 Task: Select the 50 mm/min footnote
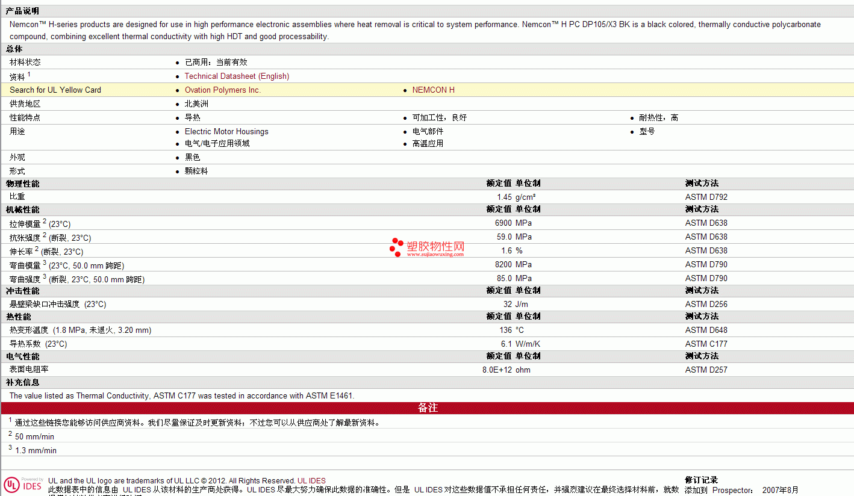pos(34,437)
